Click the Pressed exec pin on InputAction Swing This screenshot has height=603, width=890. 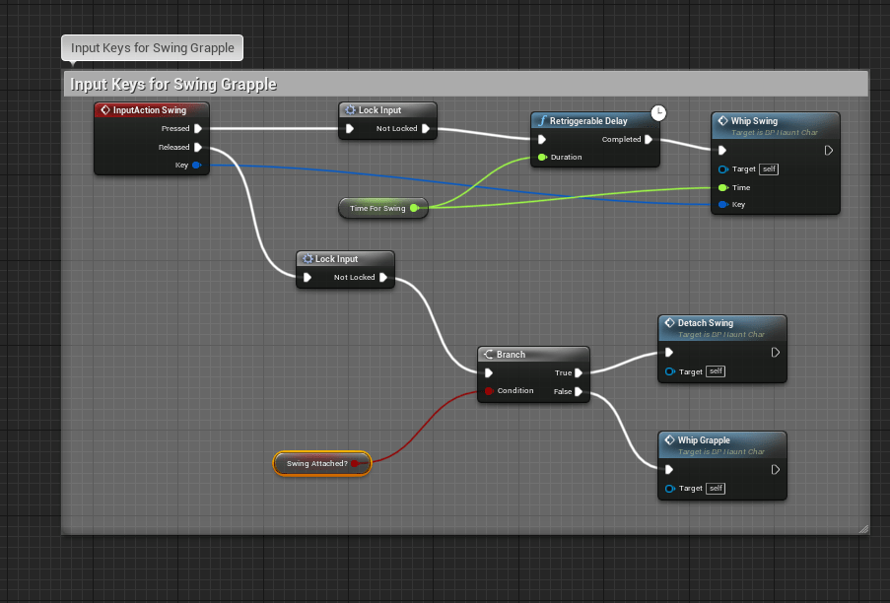pos(198,128)
